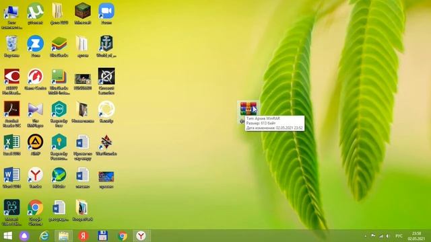This screenshot has width=431, height=242.
Task: Select the WinRAR archive on the desktop
Action: tap(248, 109)
